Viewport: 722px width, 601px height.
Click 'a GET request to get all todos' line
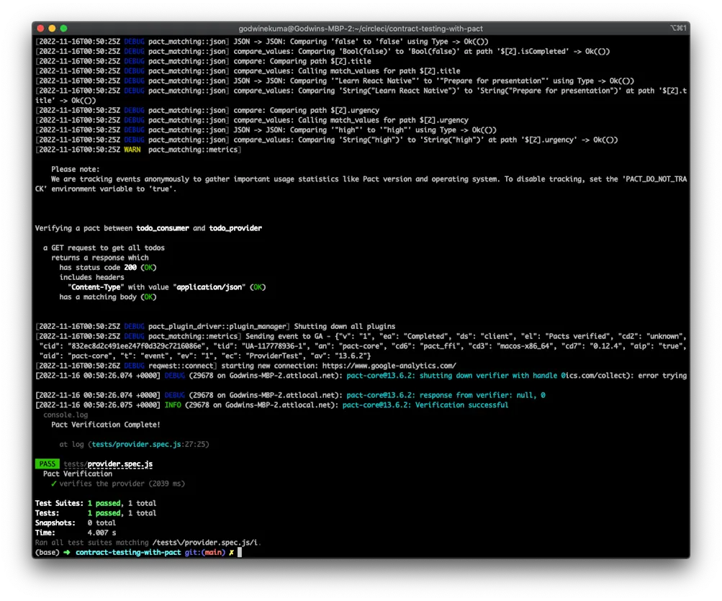[104, 248]
